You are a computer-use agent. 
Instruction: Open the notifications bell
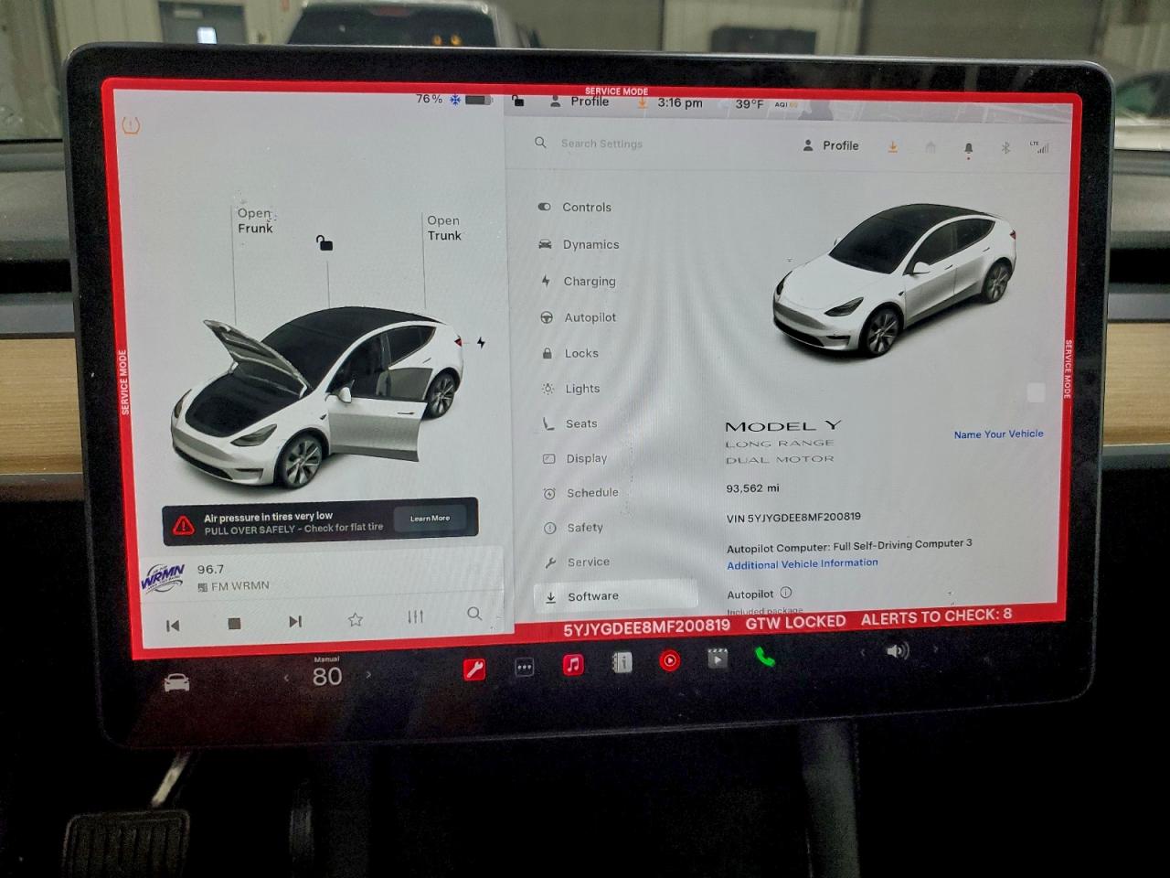[x=969, y=145]
